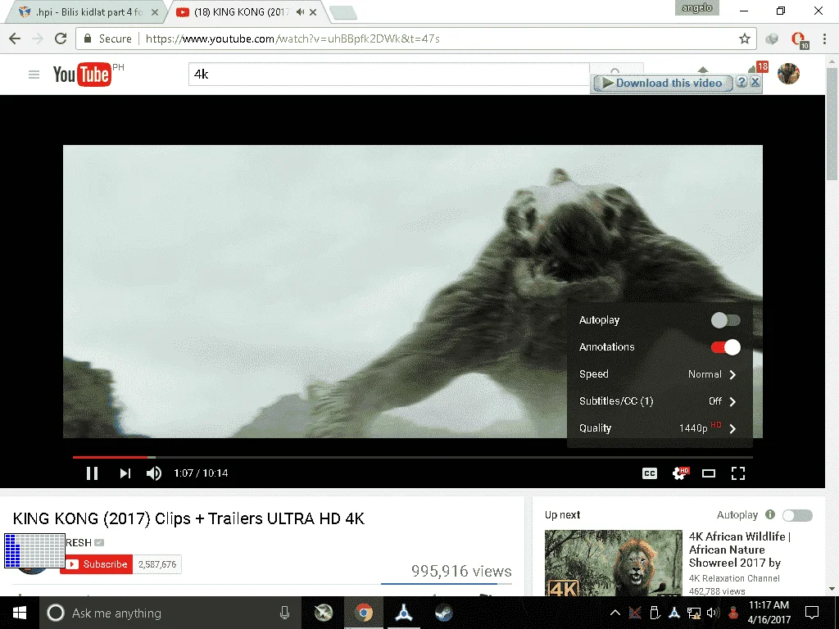Open Action Center notifications
The image size is (839, 629).
(812, 613)
